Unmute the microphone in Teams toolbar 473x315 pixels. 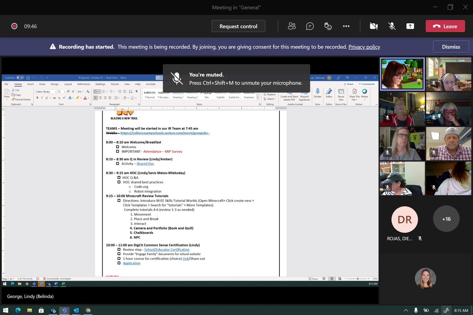[x=392, y=26]
